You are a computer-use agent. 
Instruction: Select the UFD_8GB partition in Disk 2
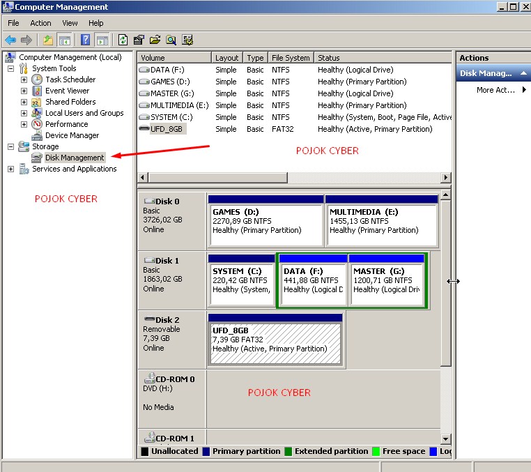[275, 340]
